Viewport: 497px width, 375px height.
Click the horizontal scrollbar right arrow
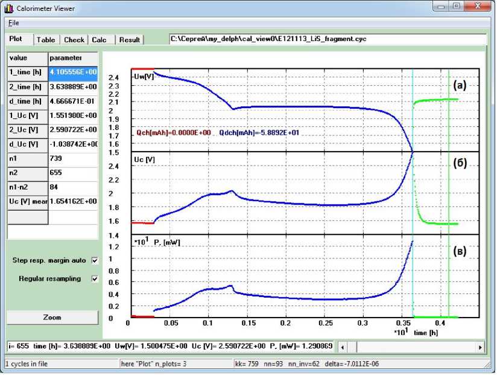(480, 347)
